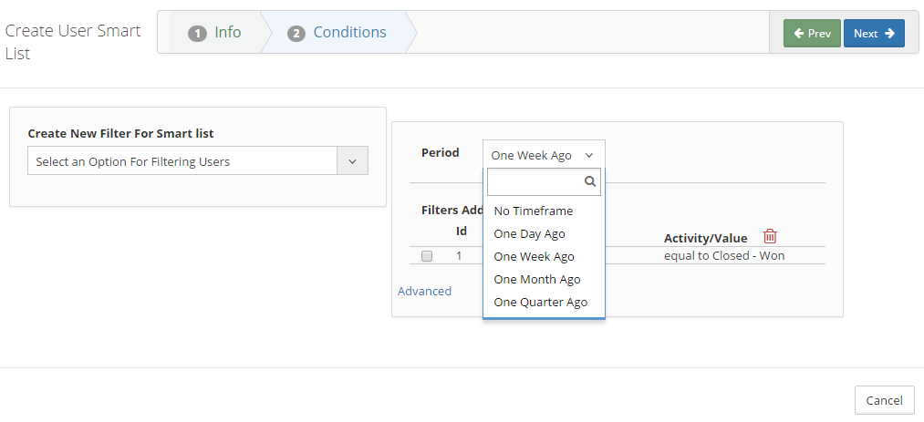Collapse the One Week Ago period dropdown
This screenshot has height=422, width=924.
coord(544,155)
